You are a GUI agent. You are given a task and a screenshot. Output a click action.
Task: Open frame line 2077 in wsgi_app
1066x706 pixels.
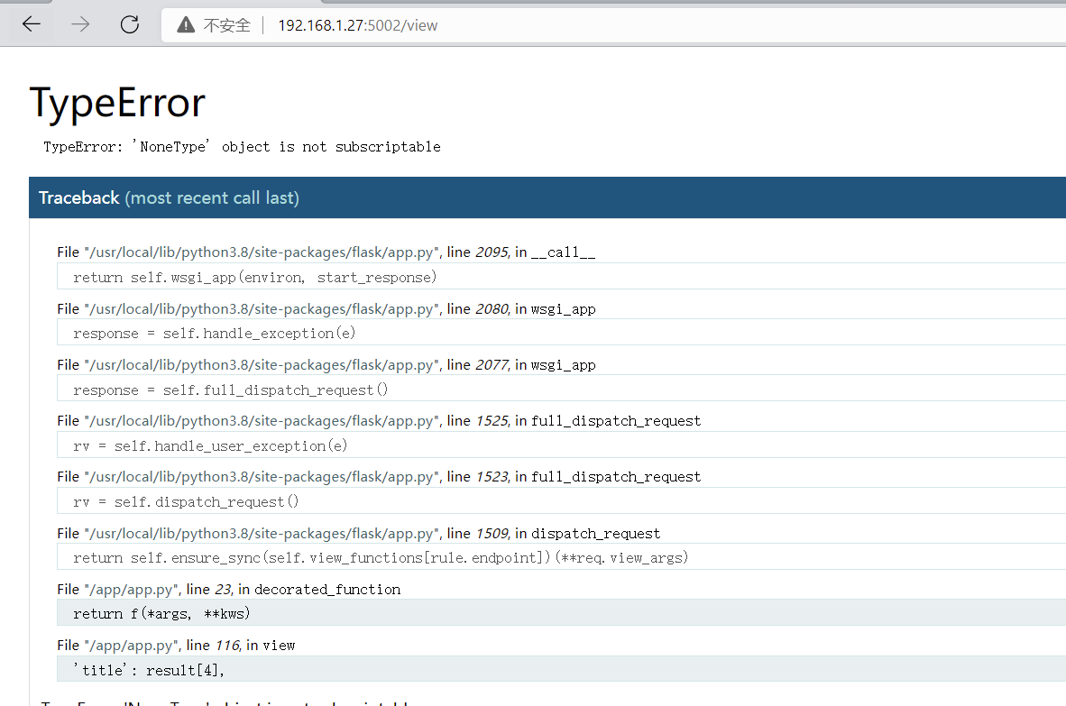pyautogui.click(x=326, y=365)
